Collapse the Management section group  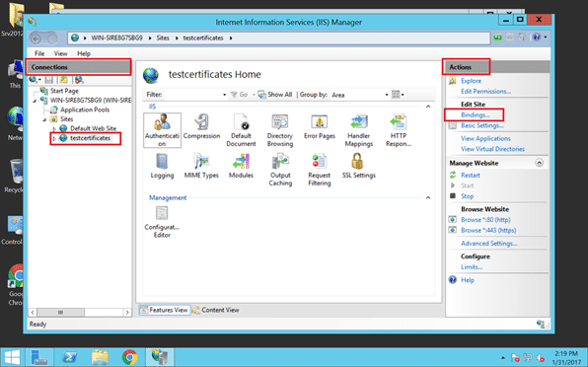point(428,198)
